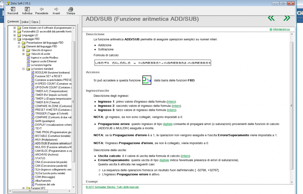The image size is (303, 194).
Task: Click the content pane vertical scrollbar
Action: 292,106
